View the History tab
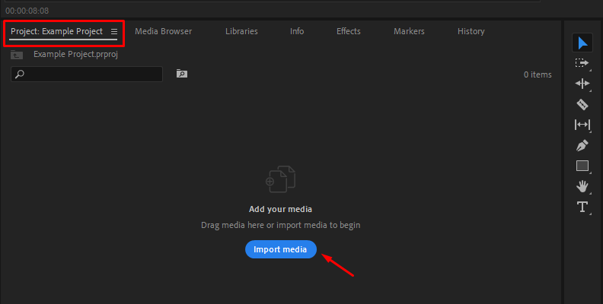 (x=471, y=31)
